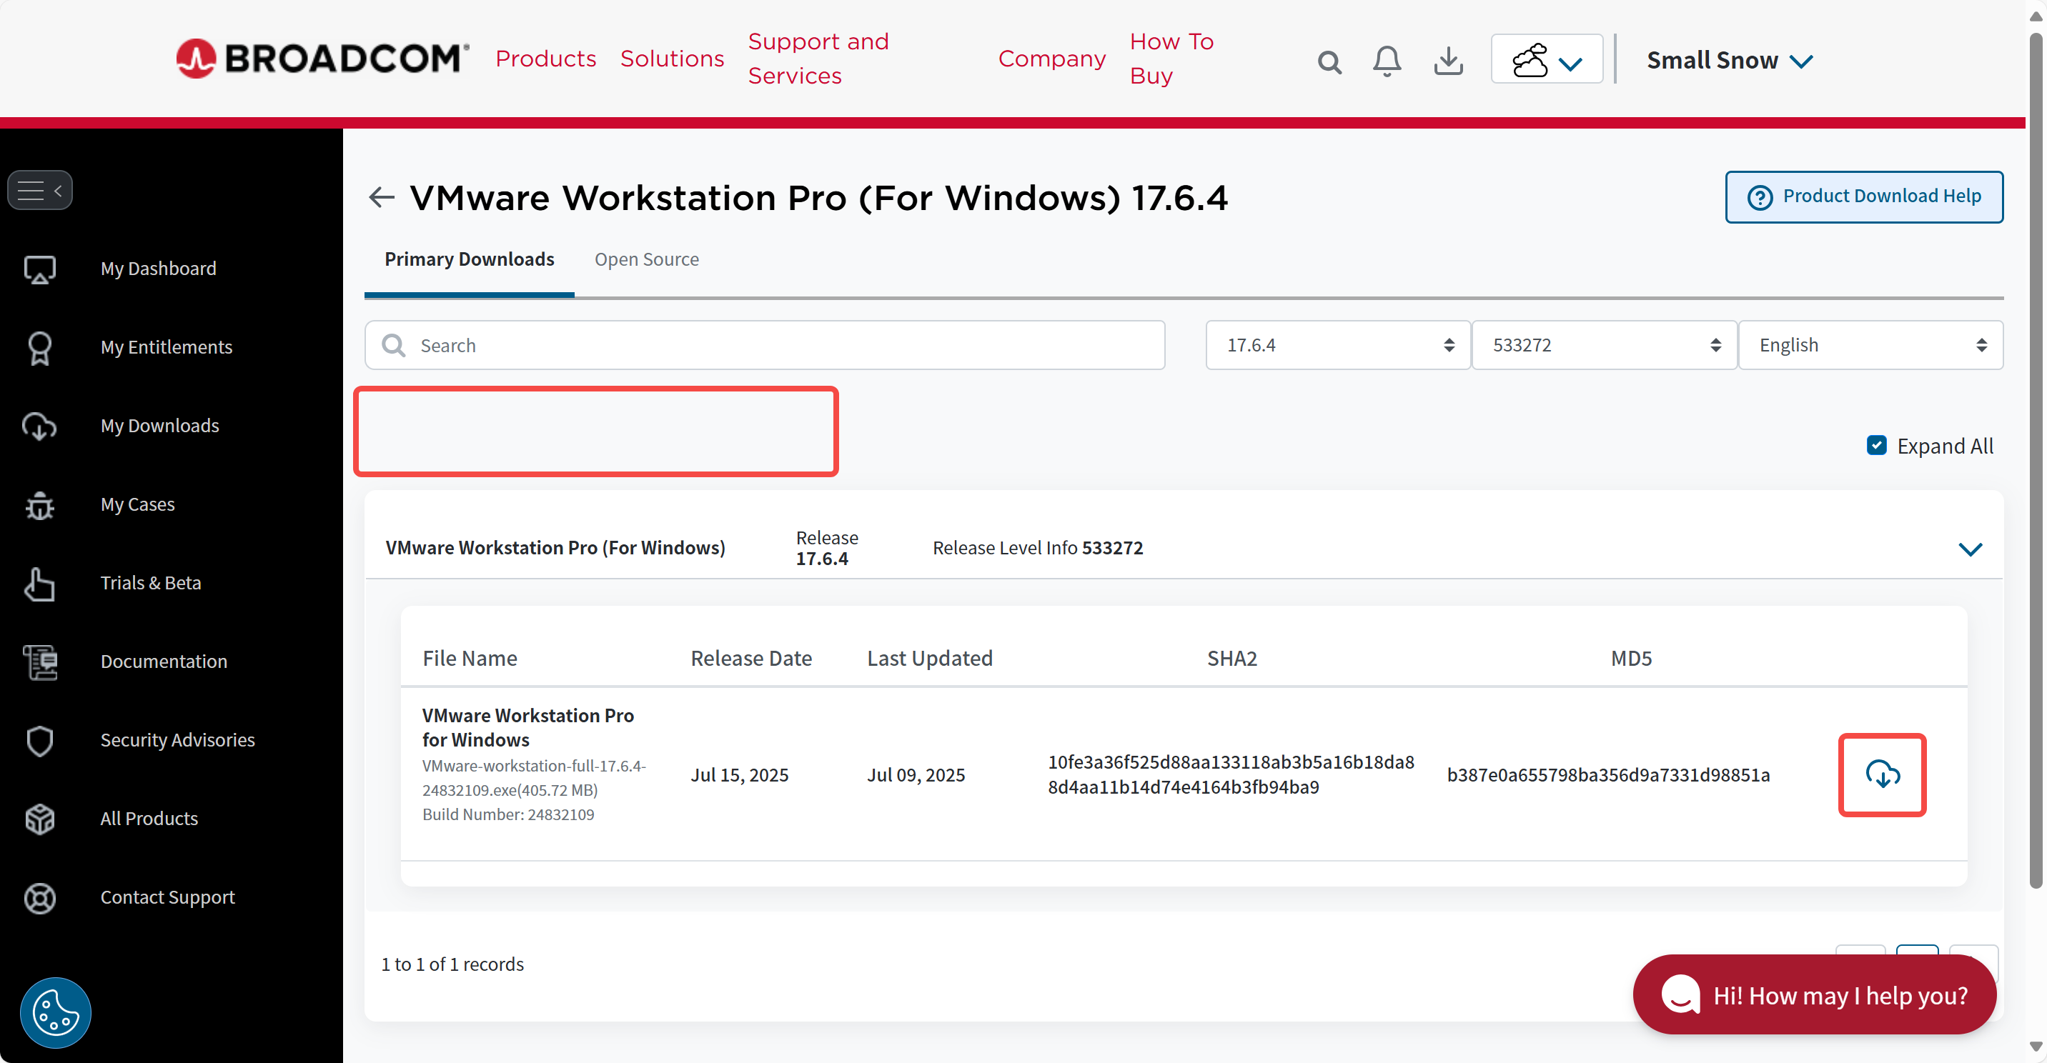
Task: Click the My Cases bug icon
Action: 40,504
